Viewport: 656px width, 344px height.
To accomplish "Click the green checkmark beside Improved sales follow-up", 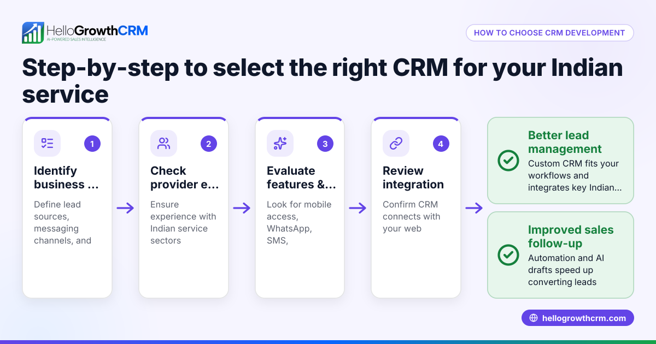I will pos(508,254).
